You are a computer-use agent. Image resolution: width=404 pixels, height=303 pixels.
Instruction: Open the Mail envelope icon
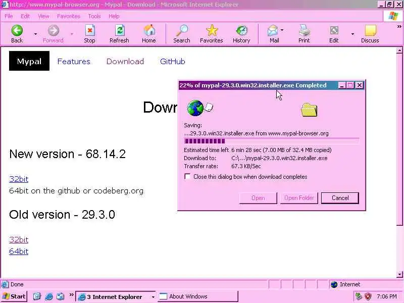point(273,30)
